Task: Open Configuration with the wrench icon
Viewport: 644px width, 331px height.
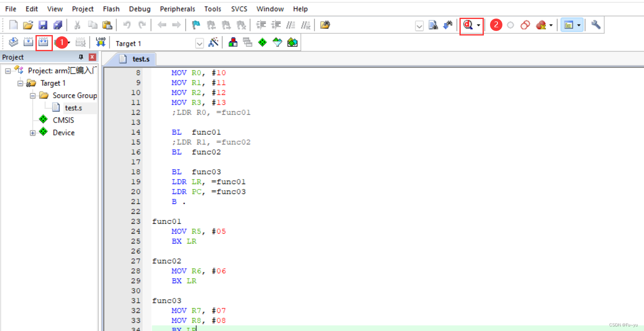Action: coord(596,25)
